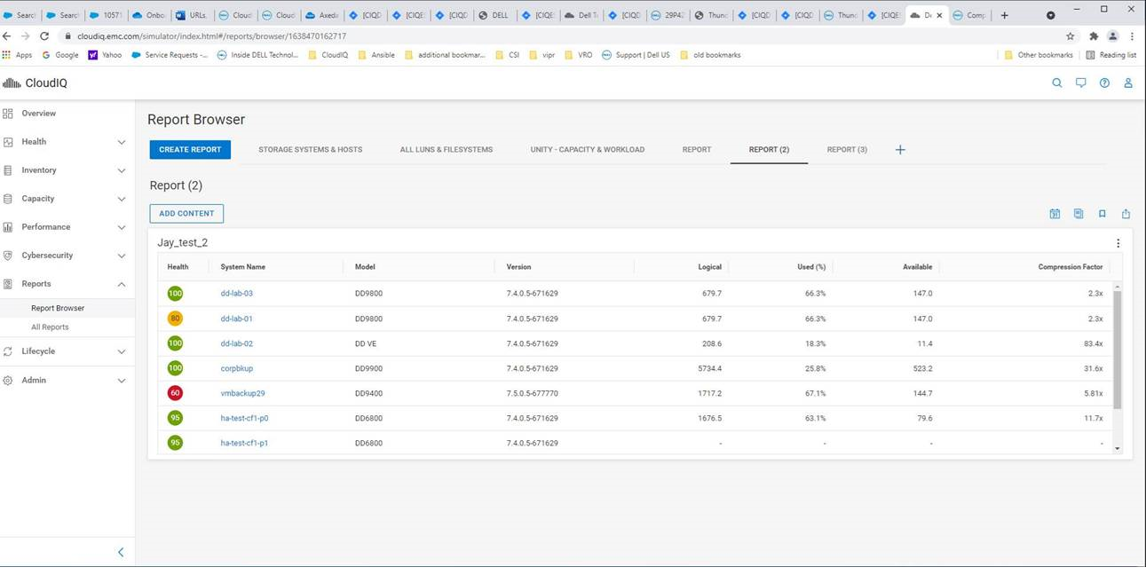The height and width of the screenshot is (575, 1146).
Task: Open the help question mark icon
Action: click(1104, 83)
